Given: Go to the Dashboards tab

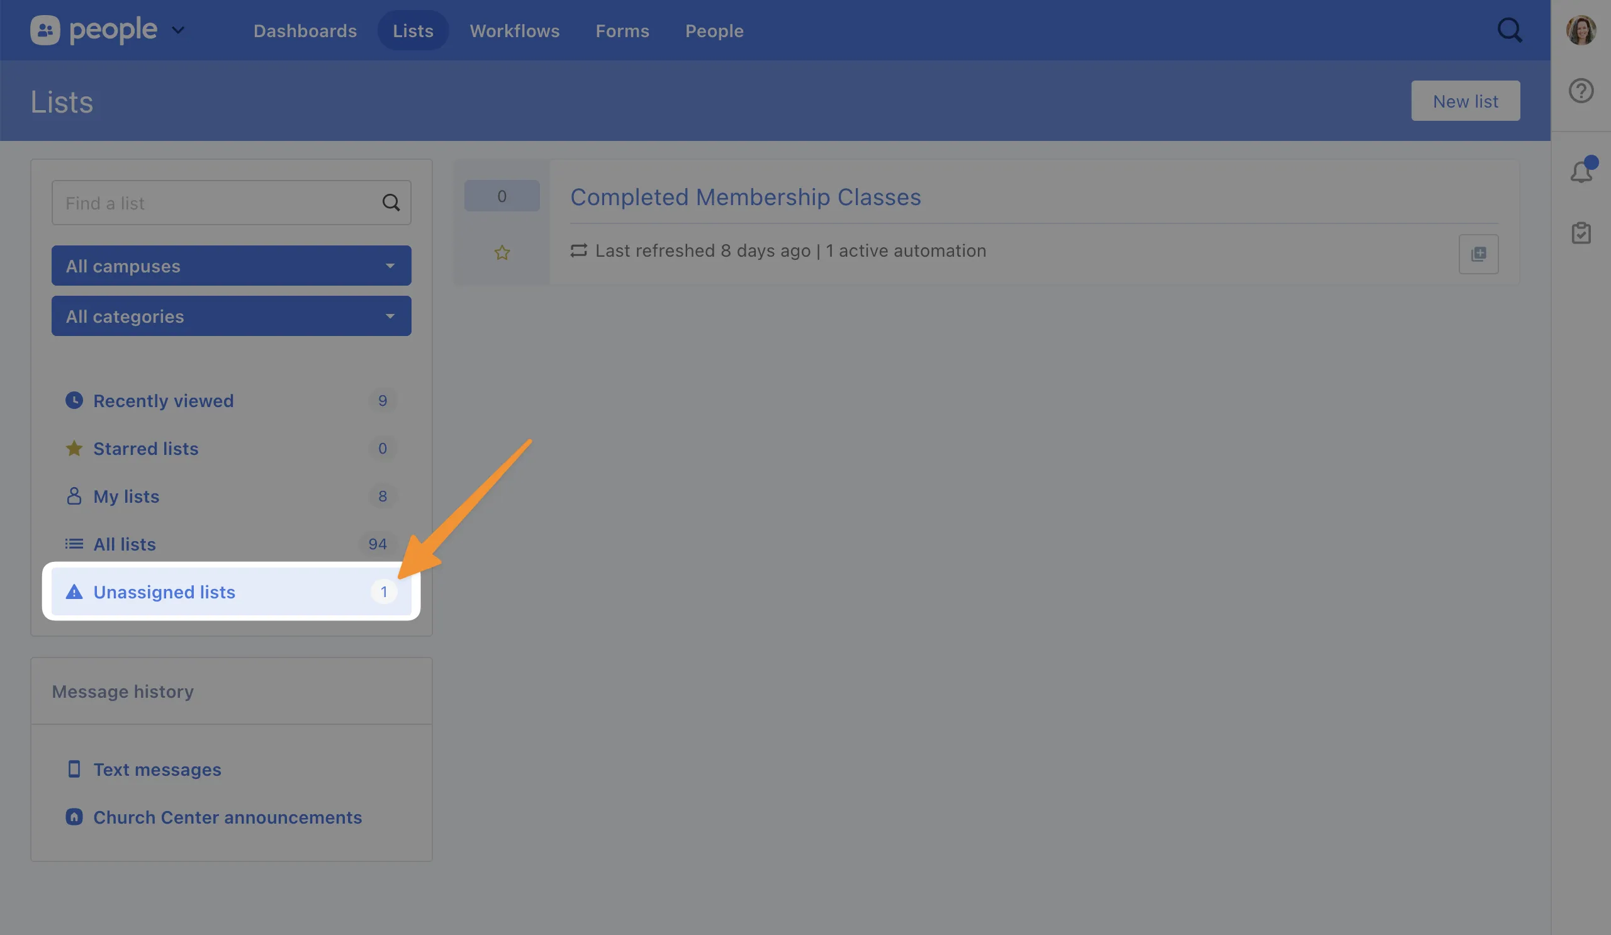Looking at the screenshot, I should point(305,31).
